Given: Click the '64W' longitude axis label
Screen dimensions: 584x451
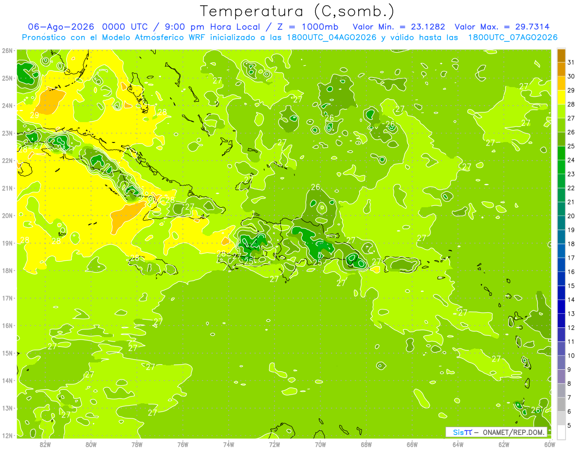Looking at the screenshot, I should tap(458, 445).
